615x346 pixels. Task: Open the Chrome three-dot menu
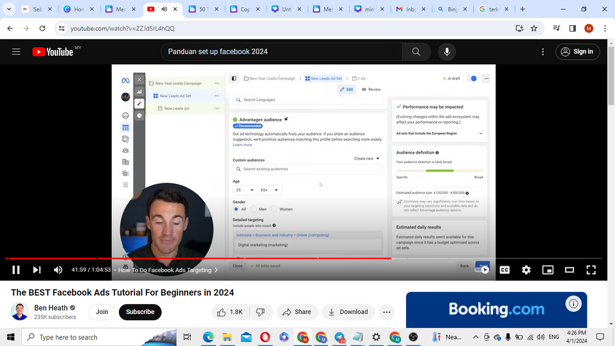click(605, 28)
